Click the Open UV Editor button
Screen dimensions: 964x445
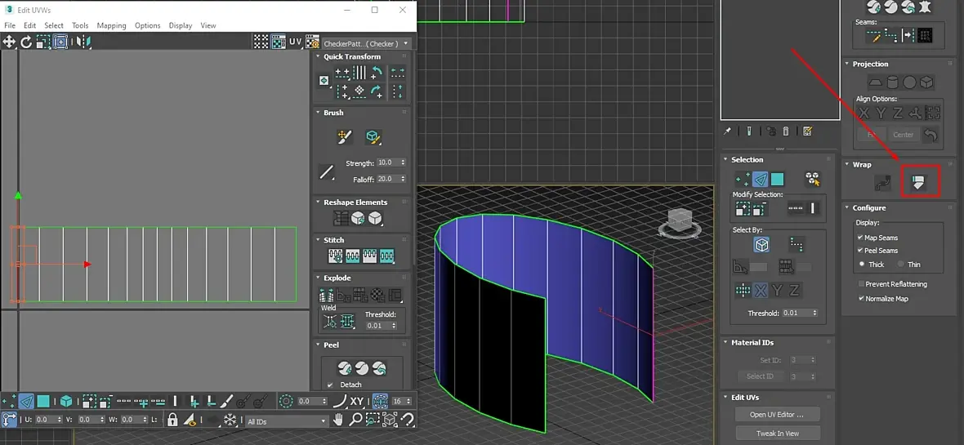tap(777, 415)
